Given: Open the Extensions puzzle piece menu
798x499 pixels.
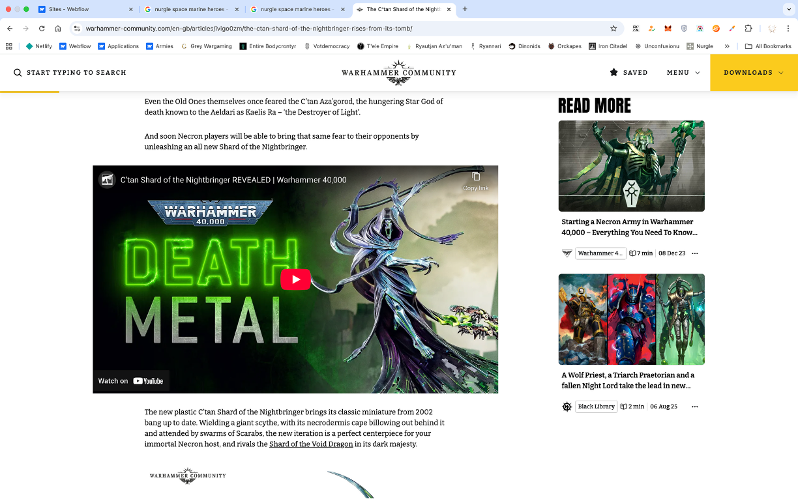Looking at the screenshot, I should 748,29.
